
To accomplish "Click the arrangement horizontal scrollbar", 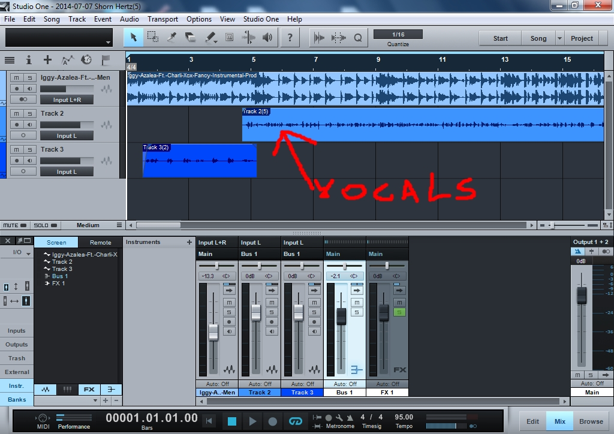I will point(158,225).
